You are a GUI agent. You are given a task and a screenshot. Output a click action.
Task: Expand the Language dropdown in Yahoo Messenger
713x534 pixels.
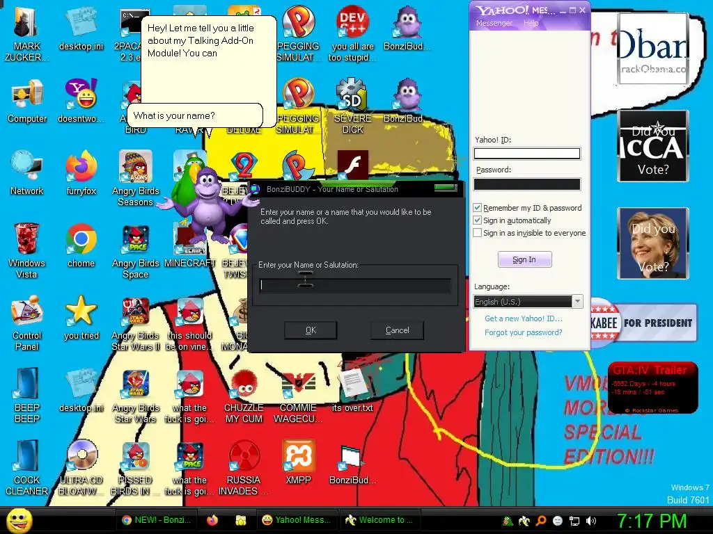click(577, 302)
